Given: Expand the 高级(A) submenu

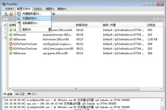Looking at the screenshot, I should [x=27, y=29].
